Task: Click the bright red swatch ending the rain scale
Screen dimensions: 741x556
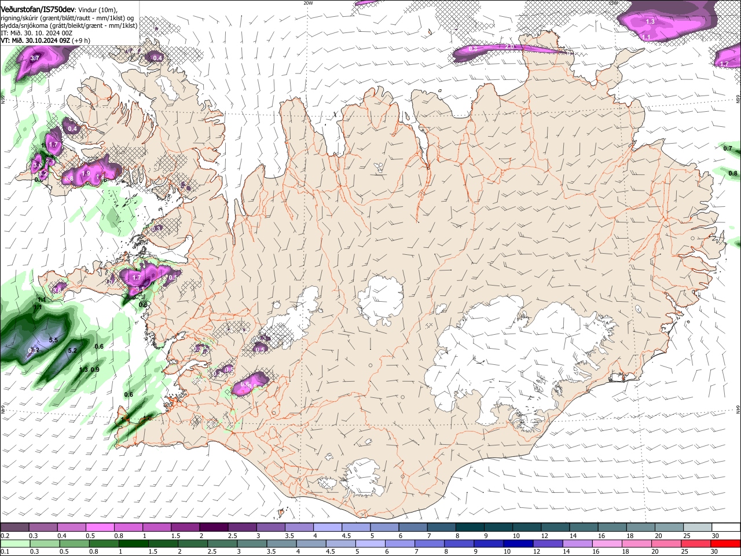Action: (726, 543)
